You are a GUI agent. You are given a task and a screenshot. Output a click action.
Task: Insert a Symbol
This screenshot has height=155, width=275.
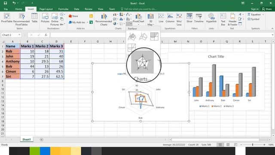[254, 19]
